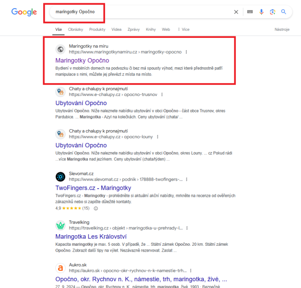This screenshot has width=301, height=288.
Task: Expand the Více more-tabs menu
Action: coord(184,29)
